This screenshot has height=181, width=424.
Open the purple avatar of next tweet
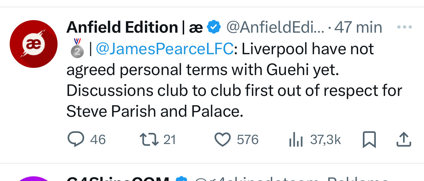click(34, 179)
